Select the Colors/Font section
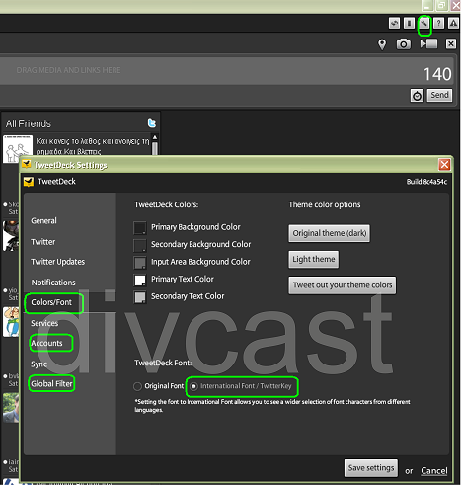The height and width of the screenshot is (486, 461). [x=51, y=302]
